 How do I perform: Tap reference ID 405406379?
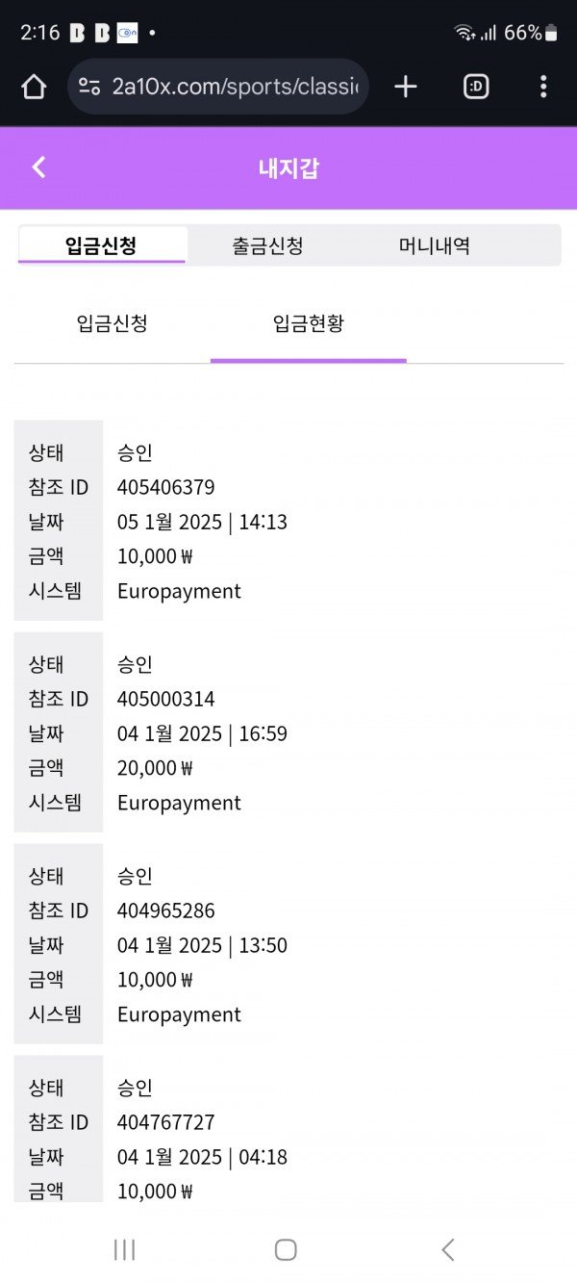coord(166,487)
